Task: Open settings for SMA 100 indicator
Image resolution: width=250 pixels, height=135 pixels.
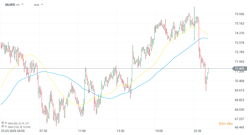Action: 3,126
